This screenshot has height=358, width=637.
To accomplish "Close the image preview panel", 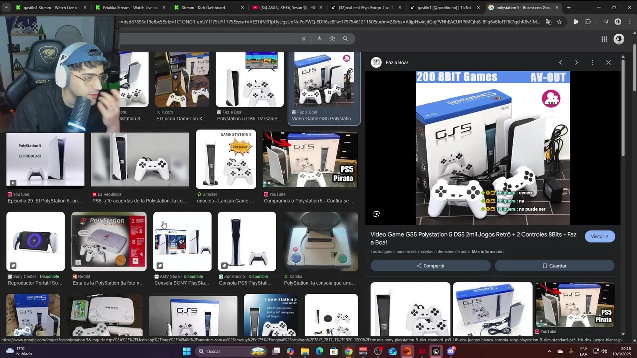I will pos(608,62).
